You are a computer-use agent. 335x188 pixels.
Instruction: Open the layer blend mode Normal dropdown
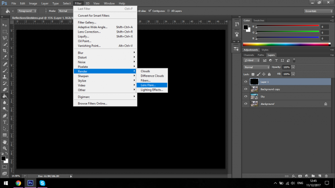[257, 67]
